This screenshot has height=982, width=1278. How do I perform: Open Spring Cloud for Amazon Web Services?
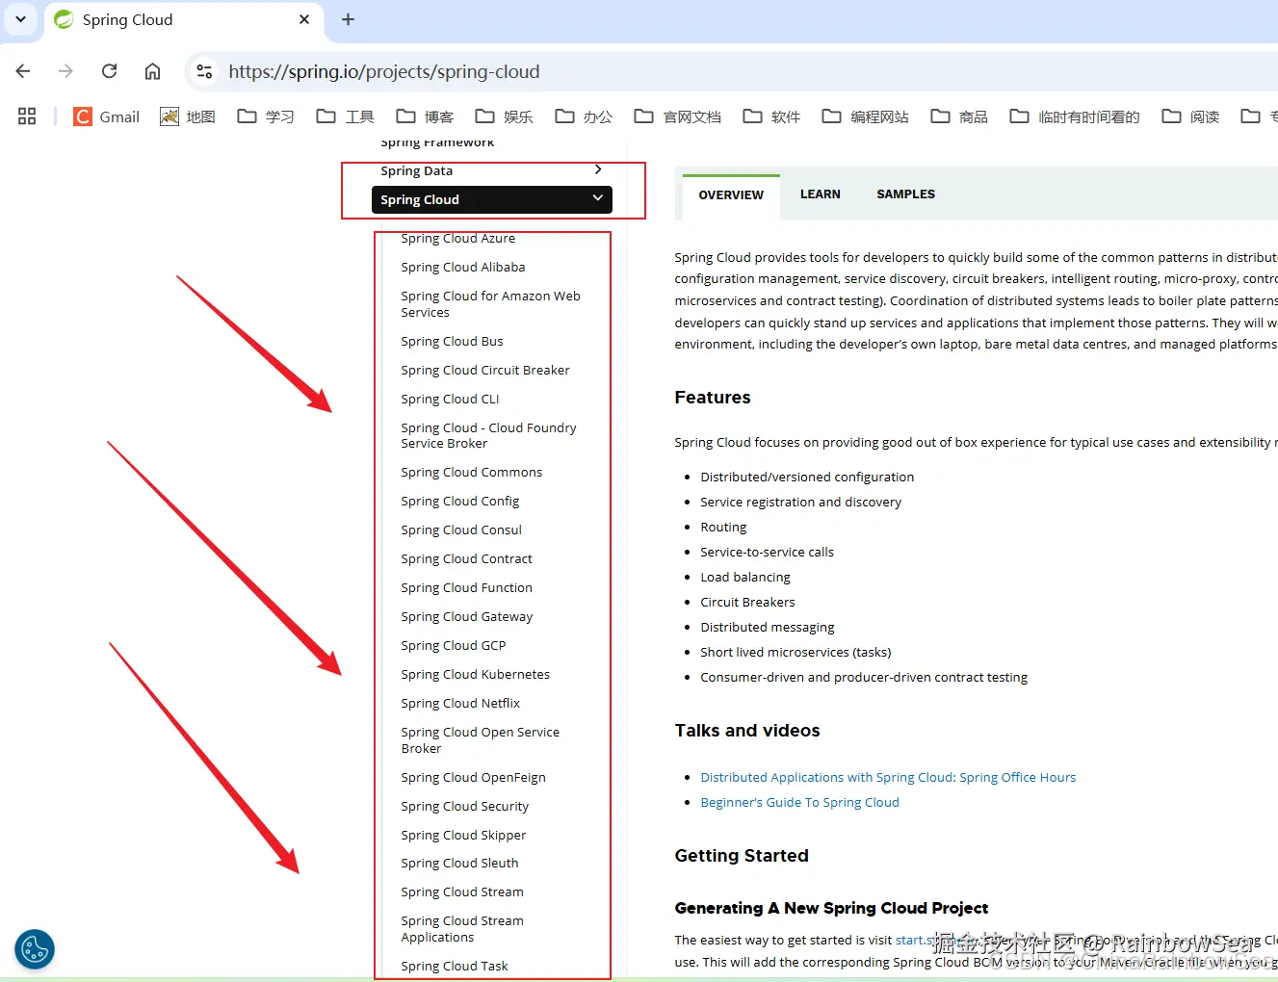[491, 303]
